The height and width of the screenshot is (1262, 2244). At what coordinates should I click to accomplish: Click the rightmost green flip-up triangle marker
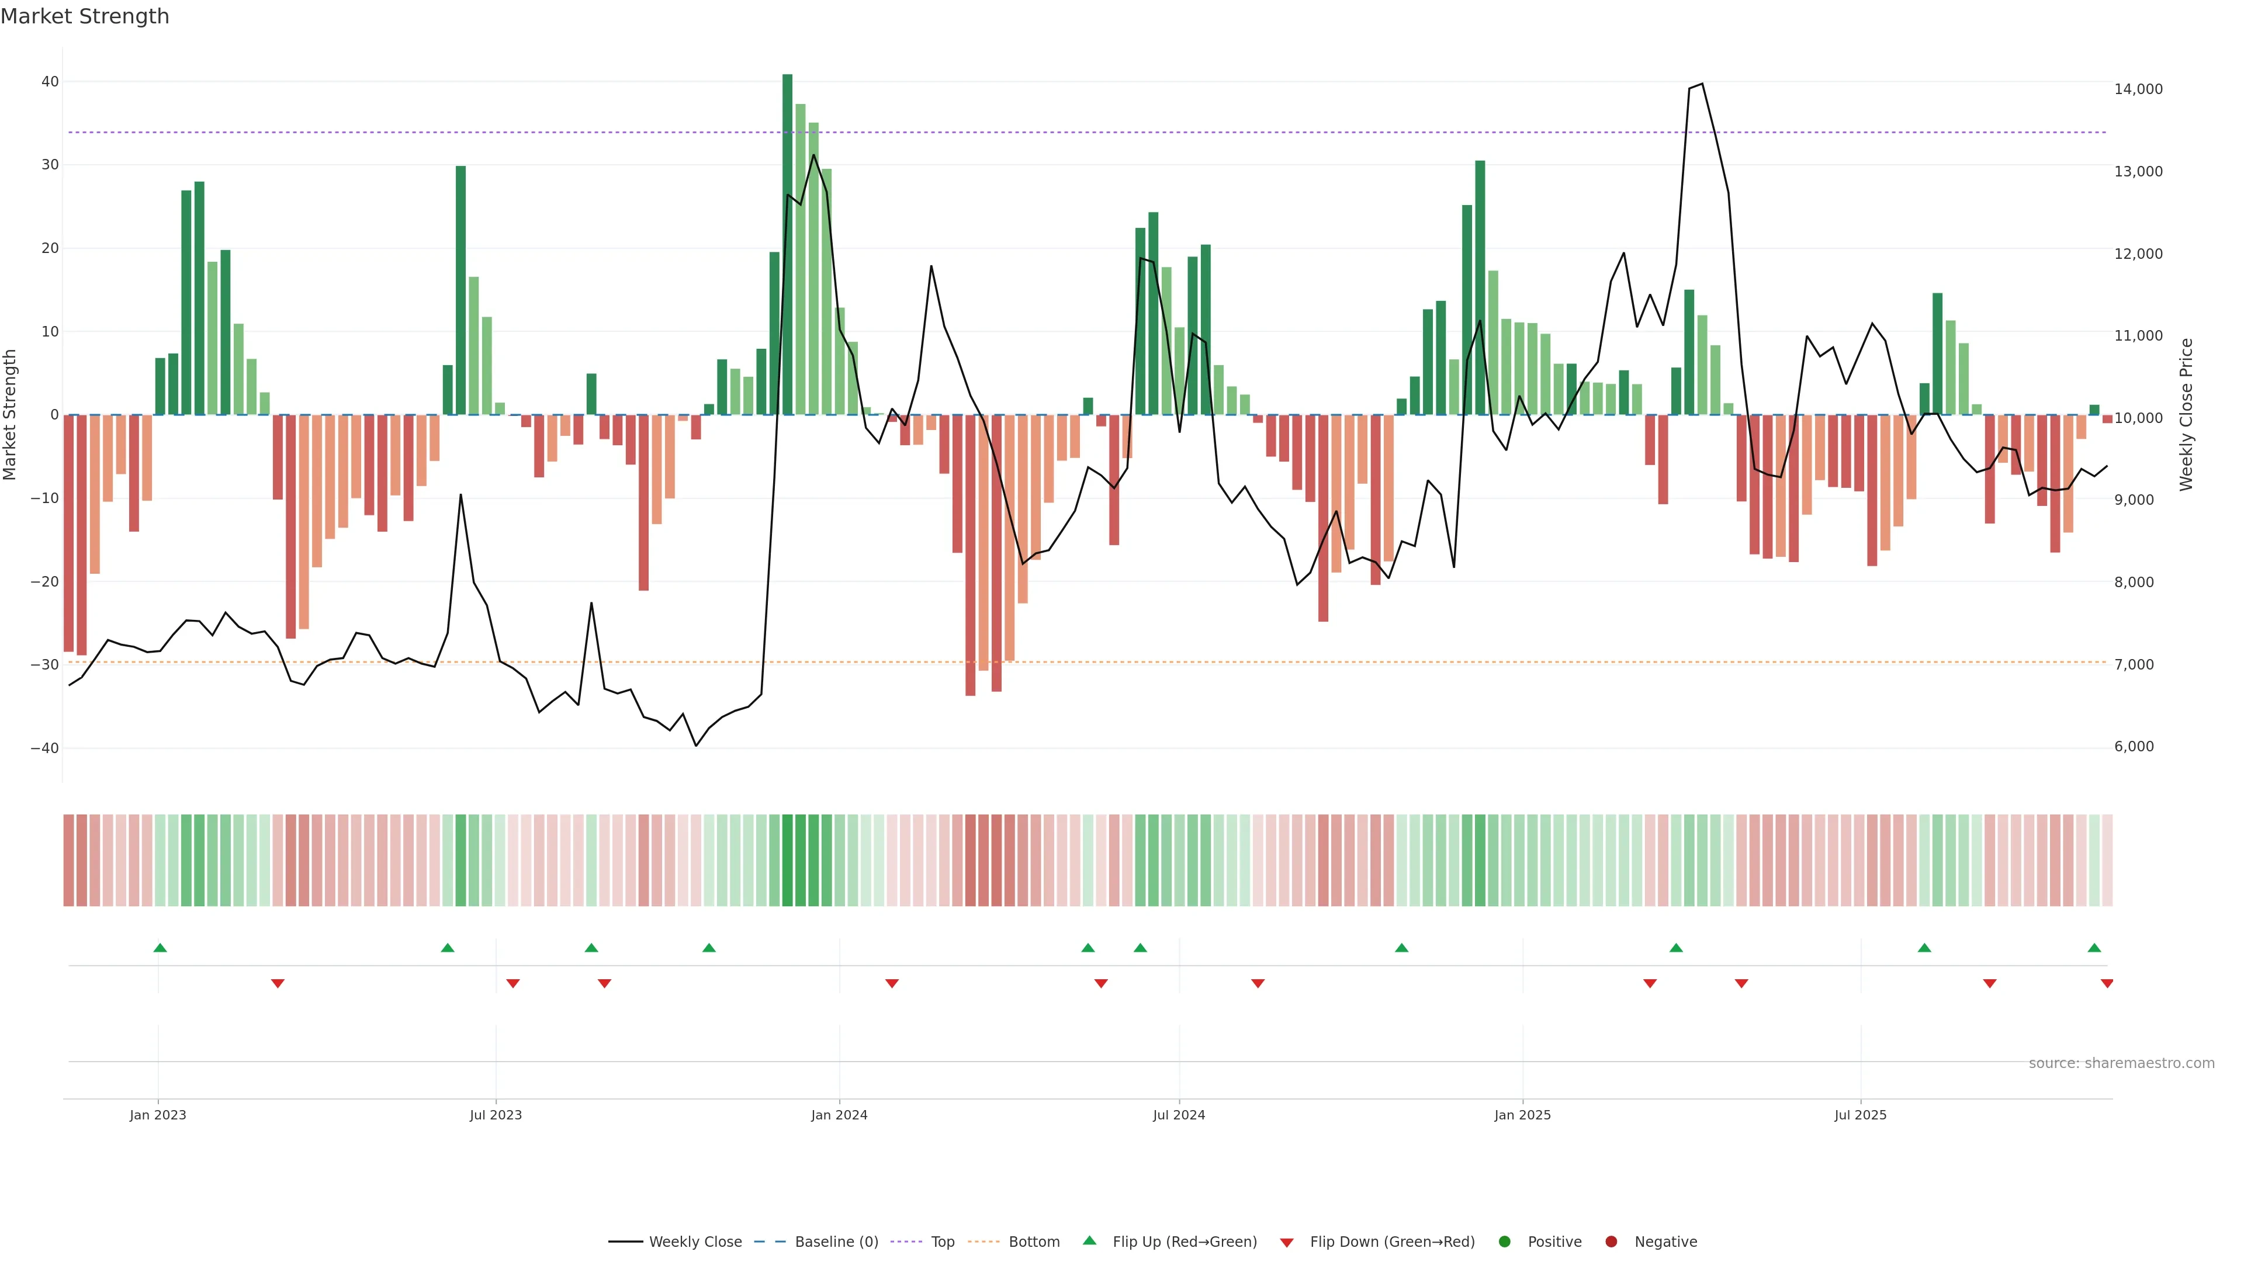click(x=2094, y=948)
